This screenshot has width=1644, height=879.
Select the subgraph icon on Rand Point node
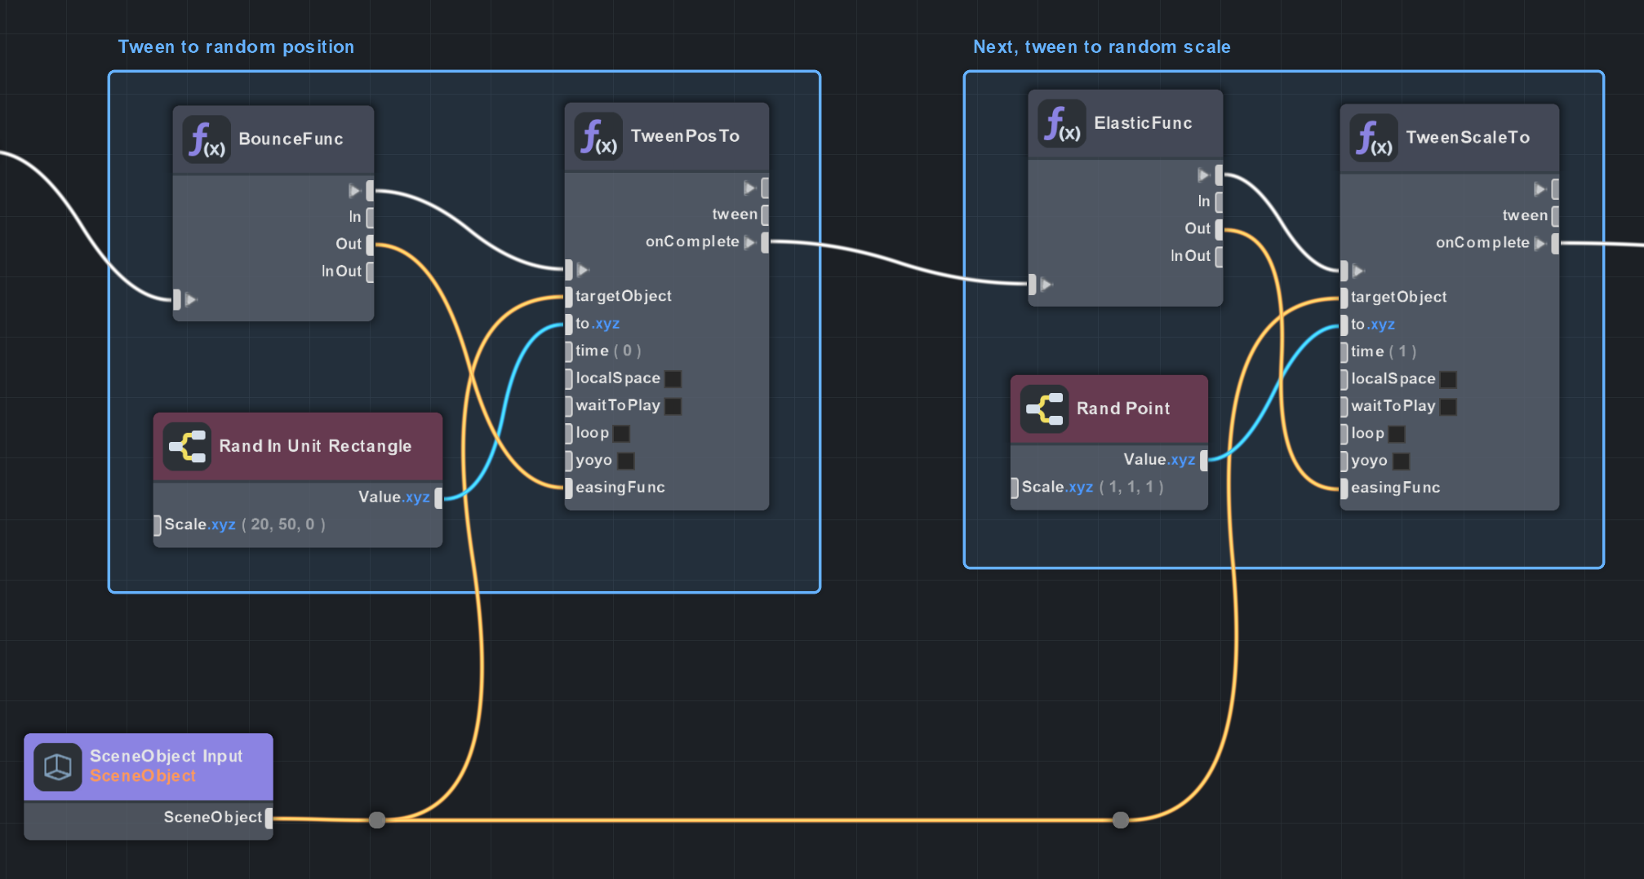tap(1042, 409)
